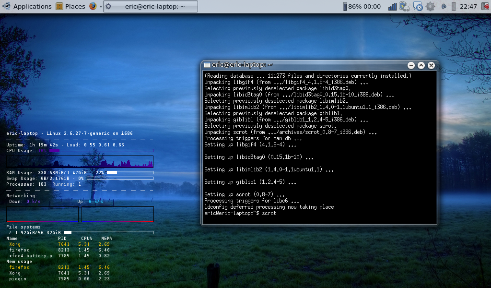Click the 'Setting up scrot (0.8-7)' line
The image size is (491, 288).
(x=245, y=194)
